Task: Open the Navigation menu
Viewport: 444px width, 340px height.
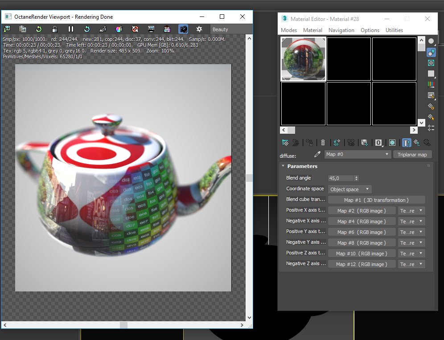Action: pyautogui.click(x=341, y=30)
